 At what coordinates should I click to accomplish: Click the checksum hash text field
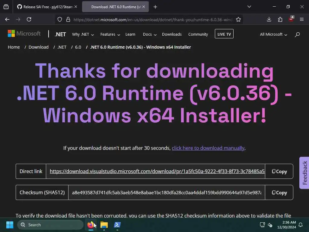point(167,192)
